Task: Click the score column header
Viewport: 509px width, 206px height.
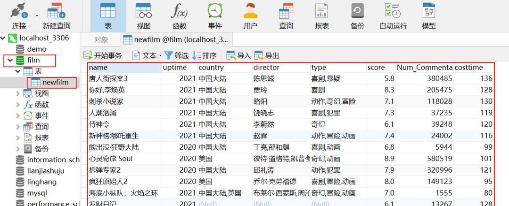Action: coord(381,68)
